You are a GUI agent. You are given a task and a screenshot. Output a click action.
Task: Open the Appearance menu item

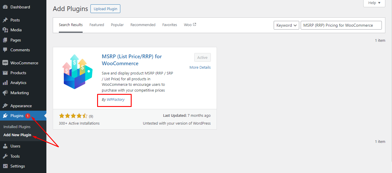click(x=23, y=106)
